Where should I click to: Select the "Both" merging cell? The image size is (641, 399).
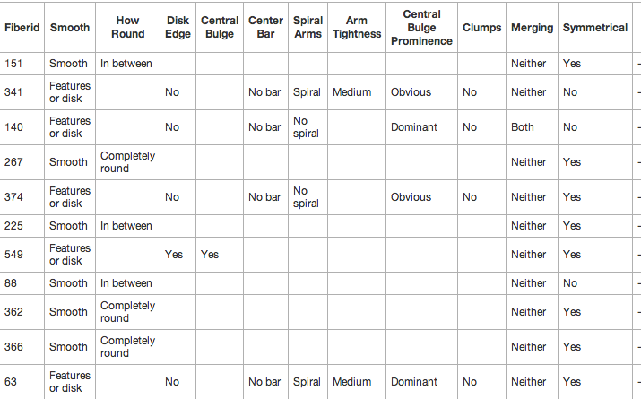coord(523,127)
